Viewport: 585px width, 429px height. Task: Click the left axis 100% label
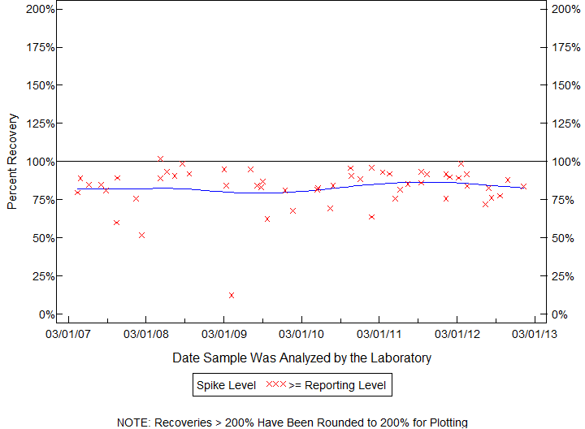point(41,162)
